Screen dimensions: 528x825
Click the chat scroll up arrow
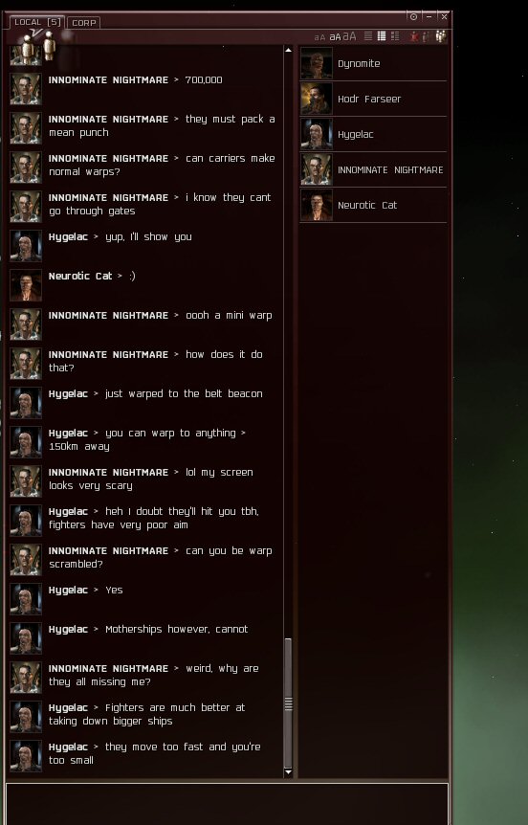[288, 50]
